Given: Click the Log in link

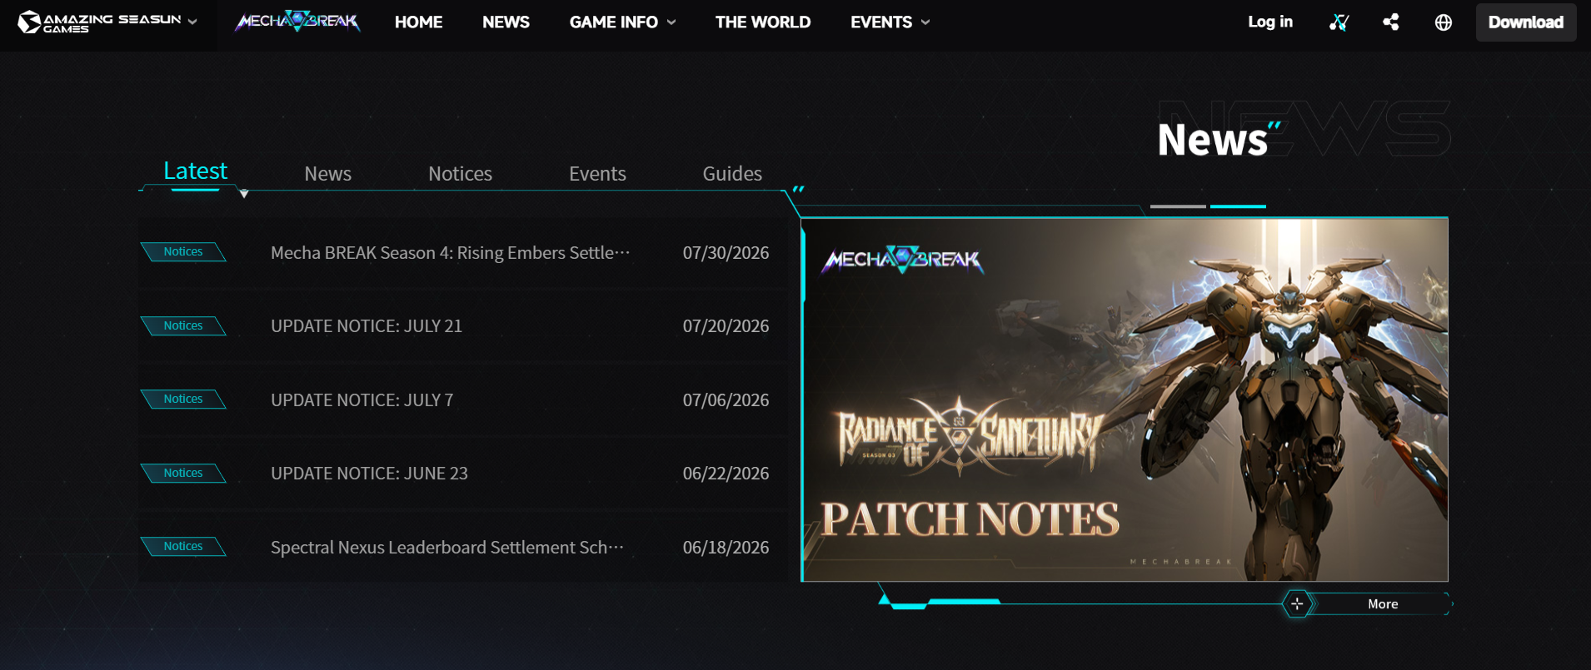Looking at the screenshot, I should tap(1270, 22).
